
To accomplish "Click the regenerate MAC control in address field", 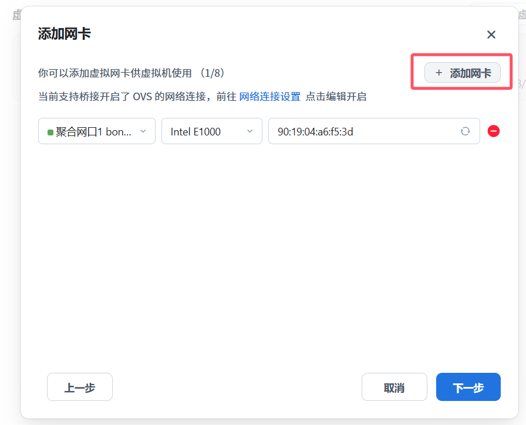I will [x=466, y=131].
